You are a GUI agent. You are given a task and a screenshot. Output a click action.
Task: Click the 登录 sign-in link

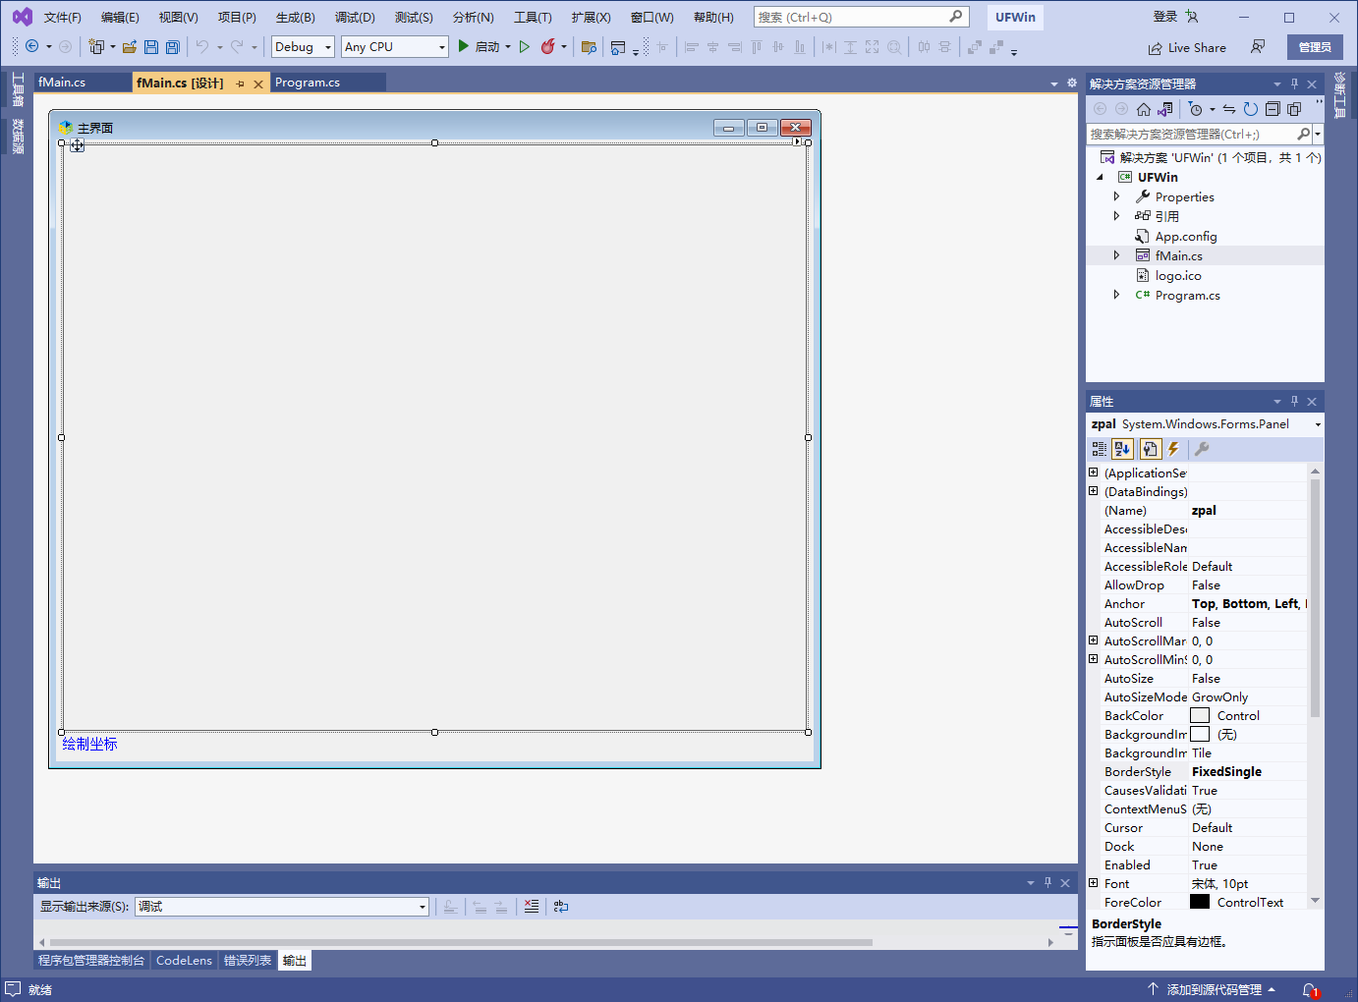[x=1165, y=17]
